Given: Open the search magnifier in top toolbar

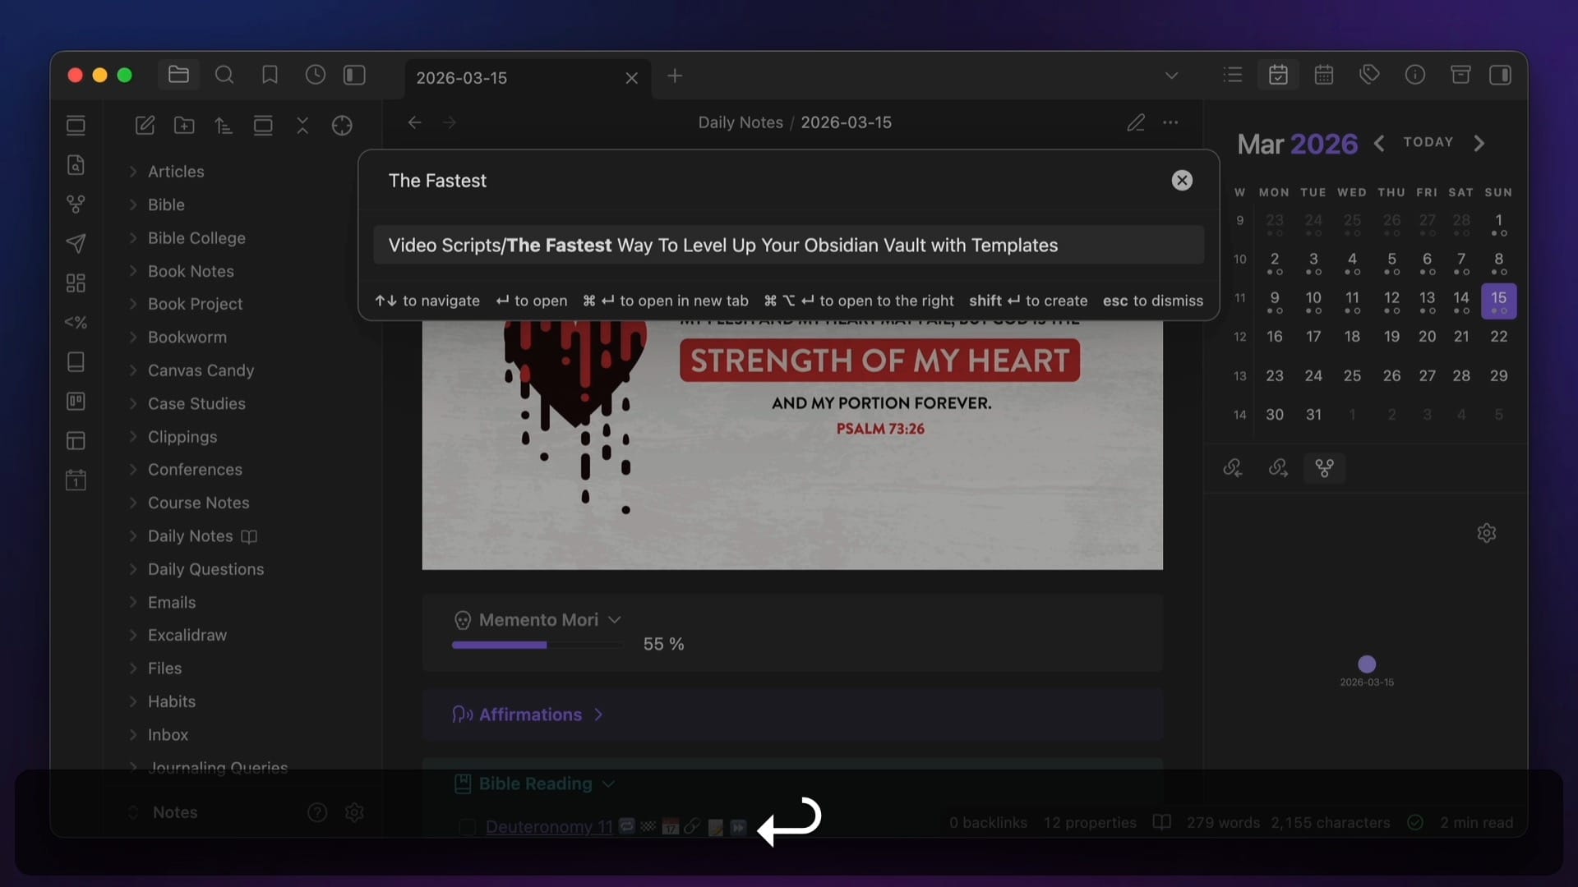Looking at the screenshot, I should tap(224, 76).
